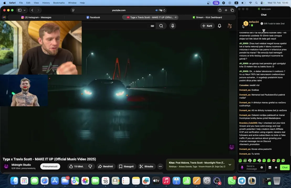The image size is (291, 188).
Task: Click the Send a message chat input
Action: [252, 167]
